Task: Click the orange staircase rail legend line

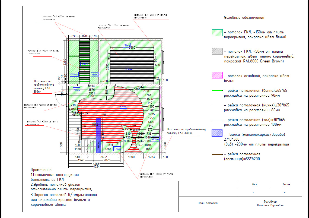Action: (x=217, y=154)
